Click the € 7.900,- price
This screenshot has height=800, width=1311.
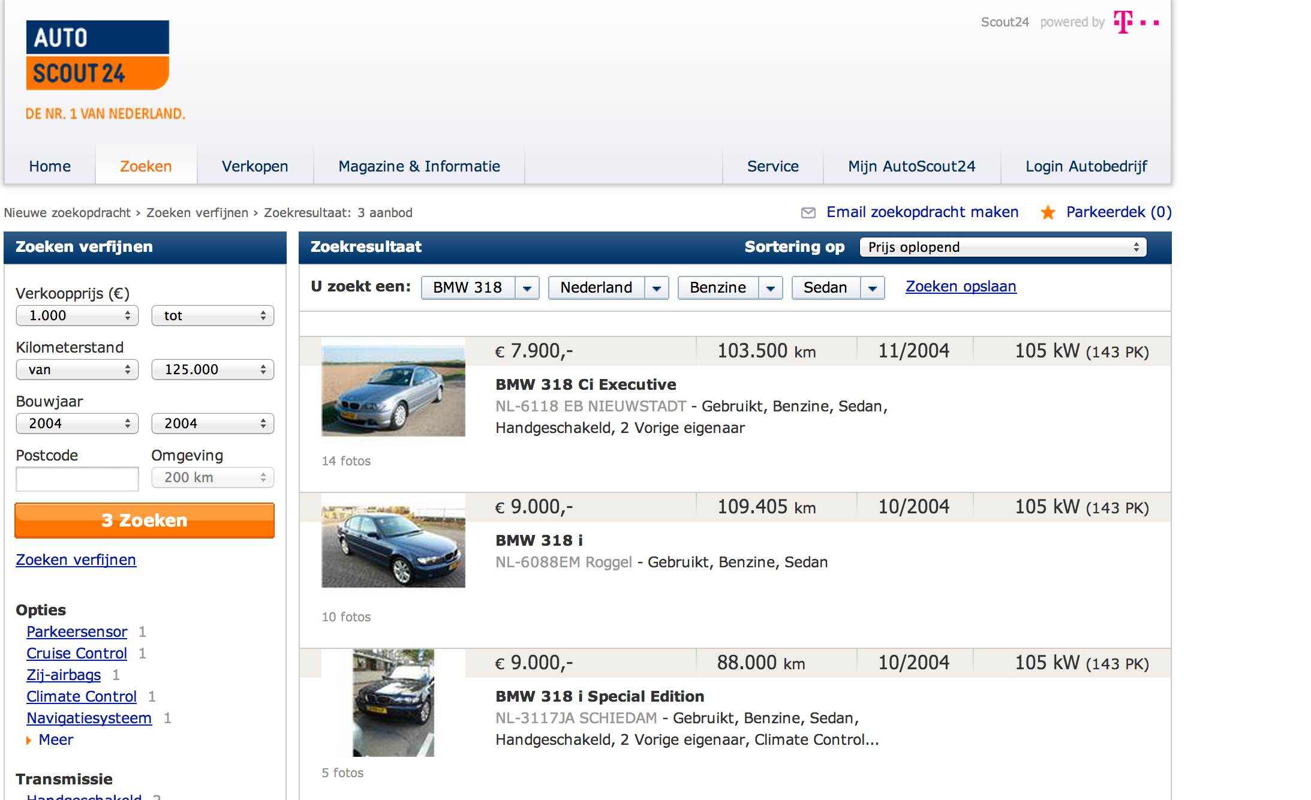point(534,351)
